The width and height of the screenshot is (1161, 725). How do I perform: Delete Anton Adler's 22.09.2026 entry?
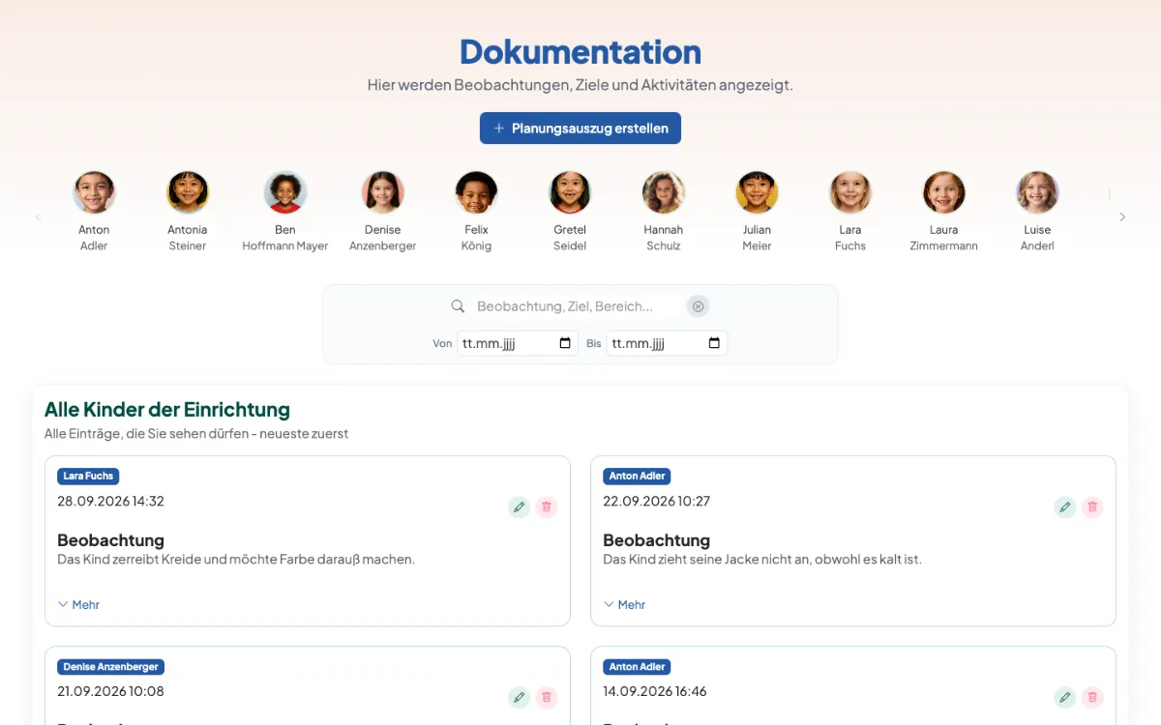coord(1092,507)
